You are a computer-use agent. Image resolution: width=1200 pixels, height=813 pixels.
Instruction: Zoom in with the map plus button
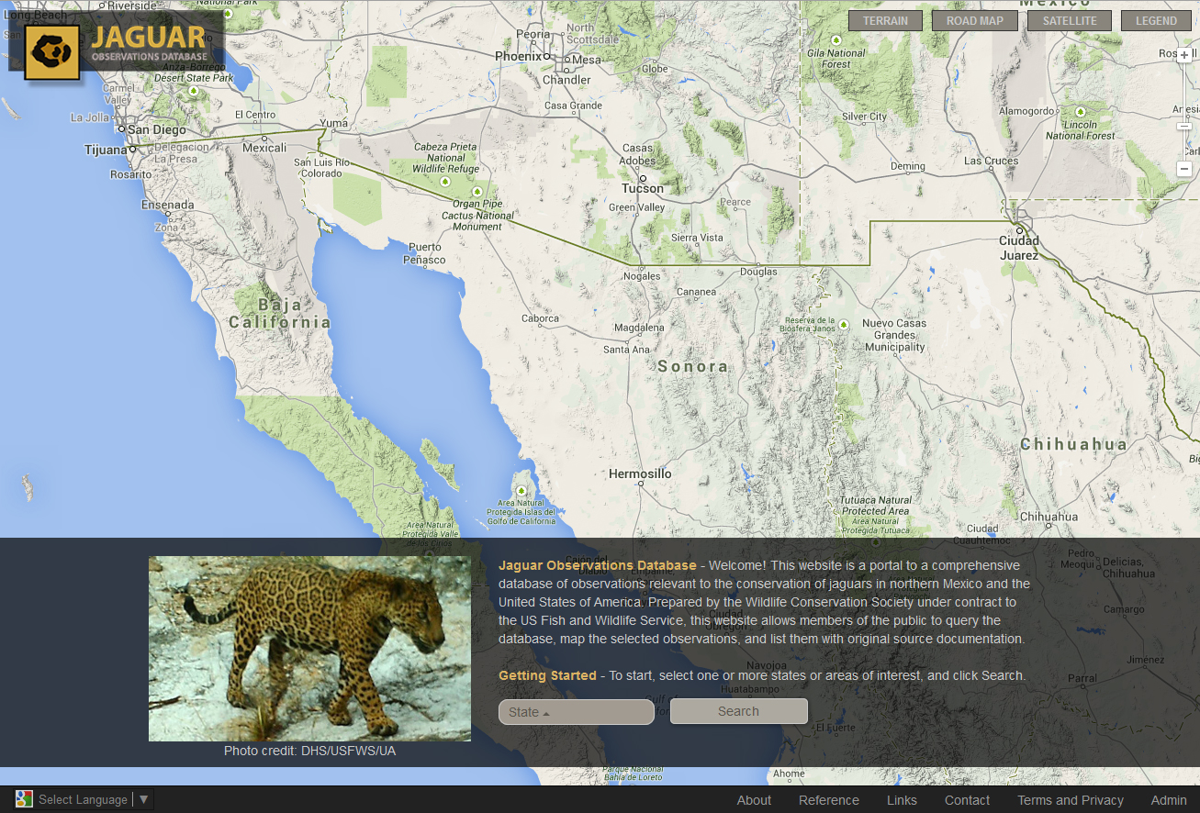coord(1184,55)
